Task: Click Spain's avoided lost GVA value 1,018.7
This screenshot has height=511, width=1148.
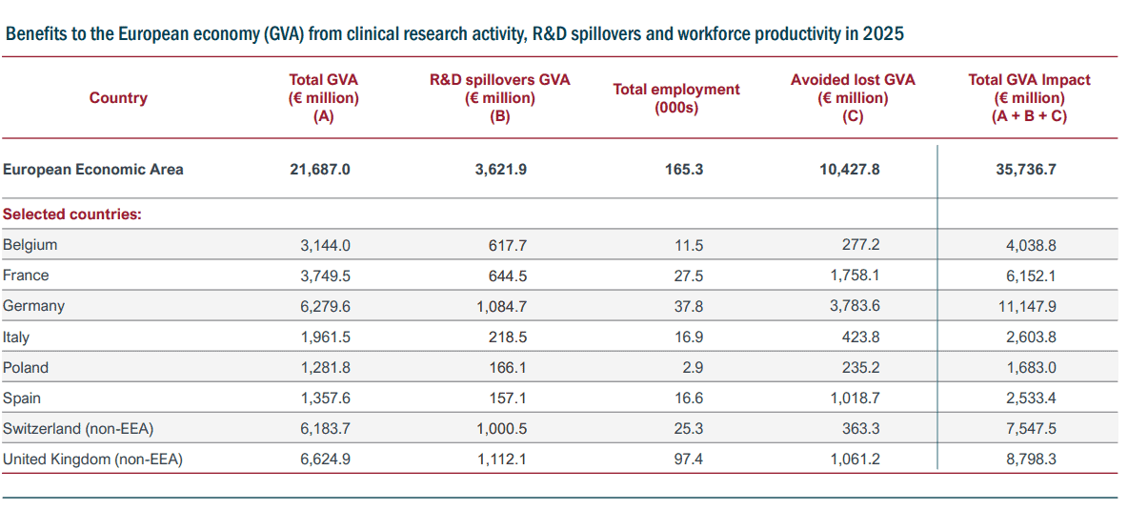Action: (x=856, y=398)
